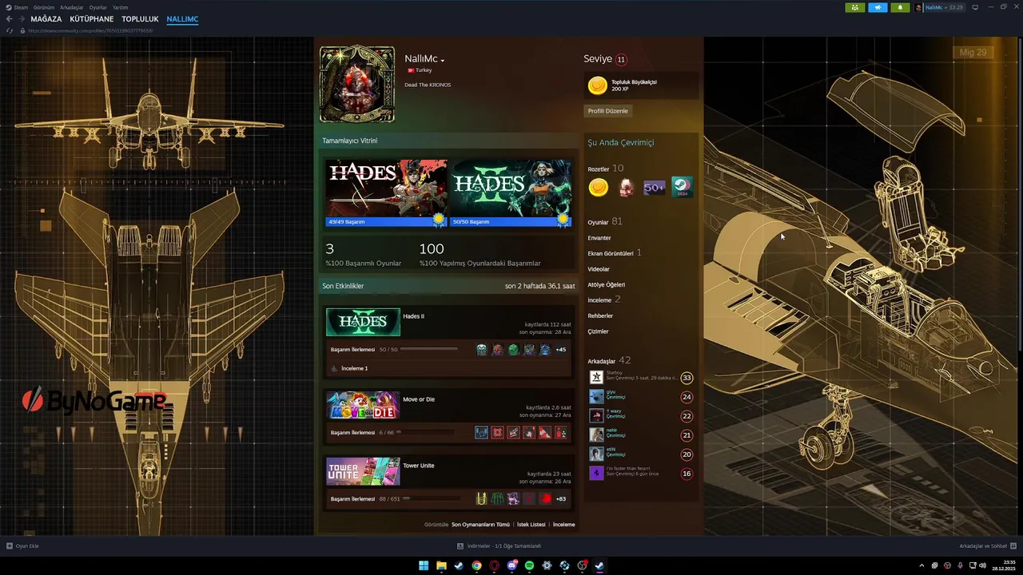Open the Topluluk Büyükelçisi featured badge

[x=641, y=85]
